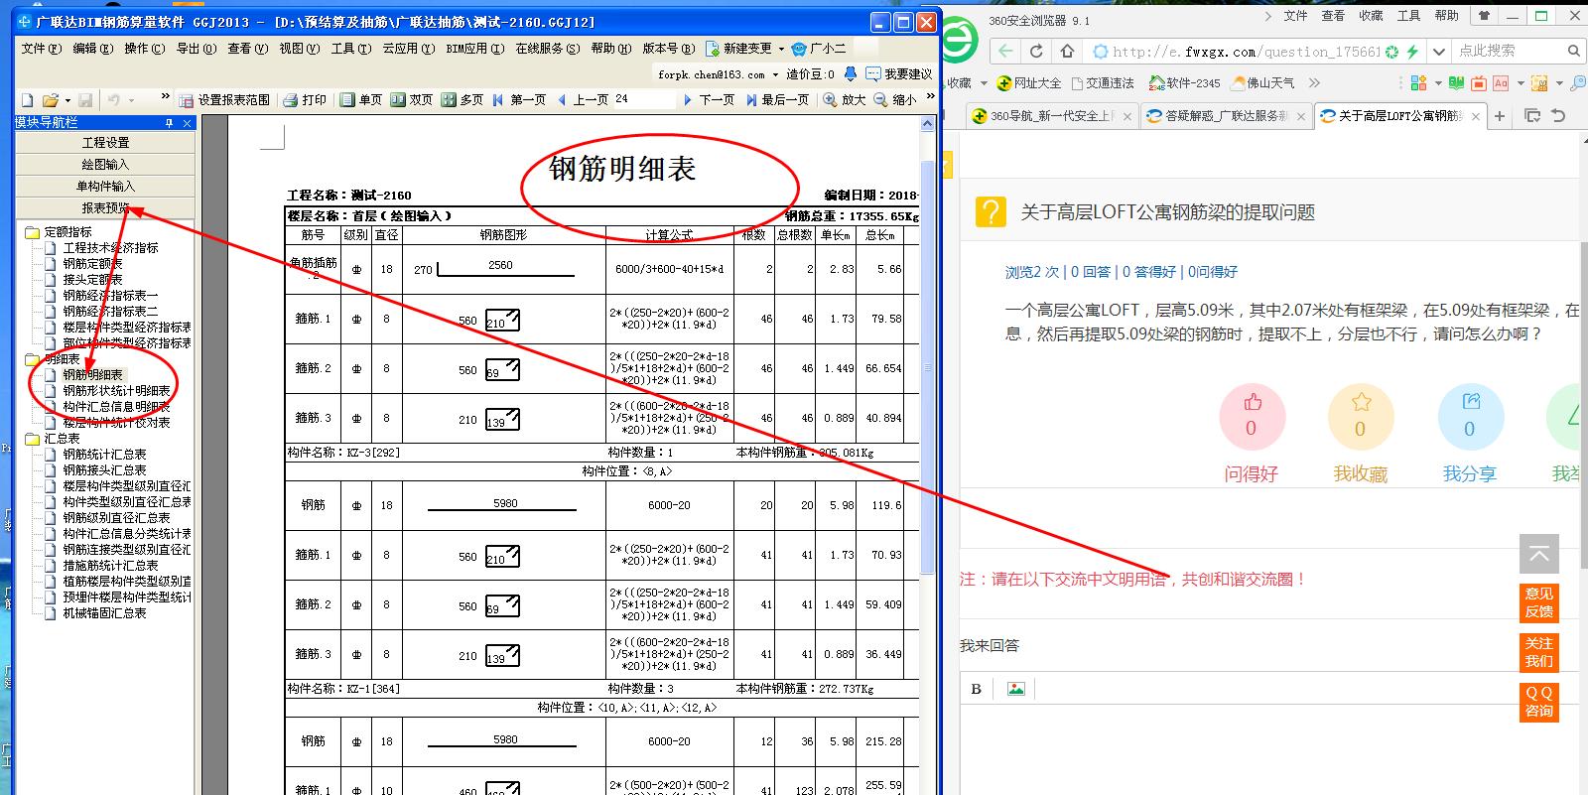This screenshot has width=1588, height=795.
Task: Click the notification bell icon
Action: tap(851, 73)
